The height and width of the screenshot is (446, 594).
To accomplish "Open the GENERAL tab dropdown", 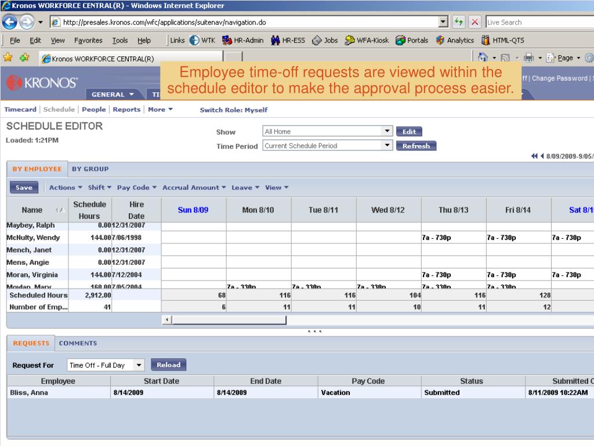I will pyautogui.click(x=113, y=95).
